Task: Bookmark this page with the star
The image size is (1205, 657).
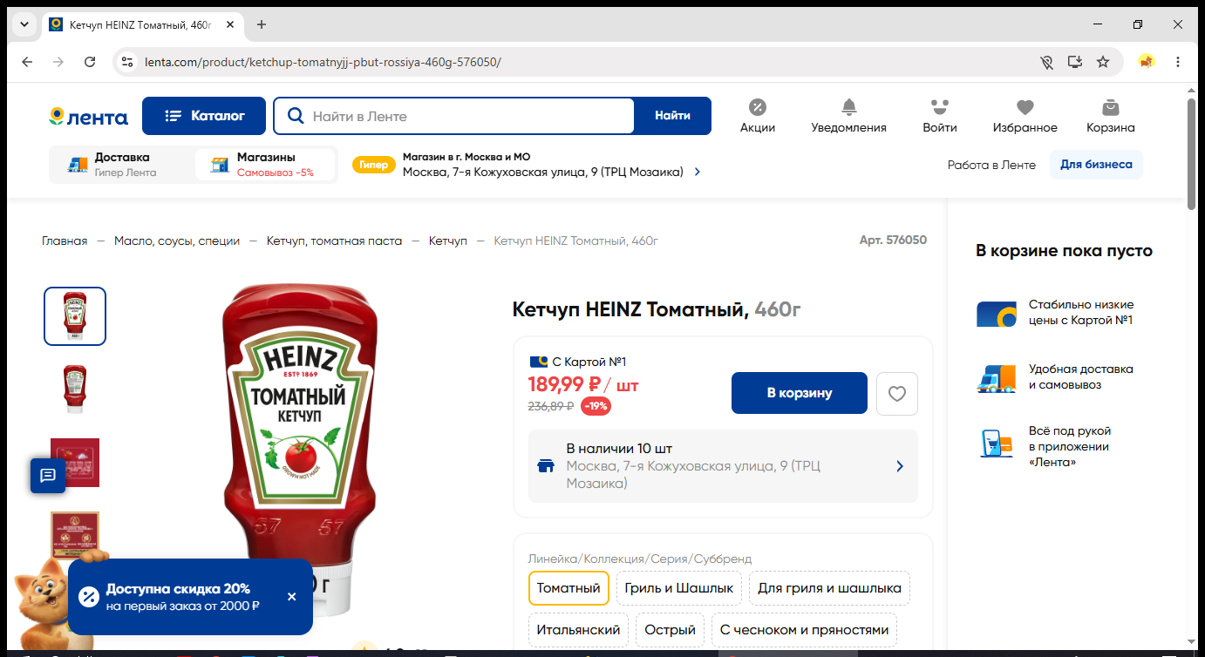Action: pyautogui.click(x=1103, y=62)
